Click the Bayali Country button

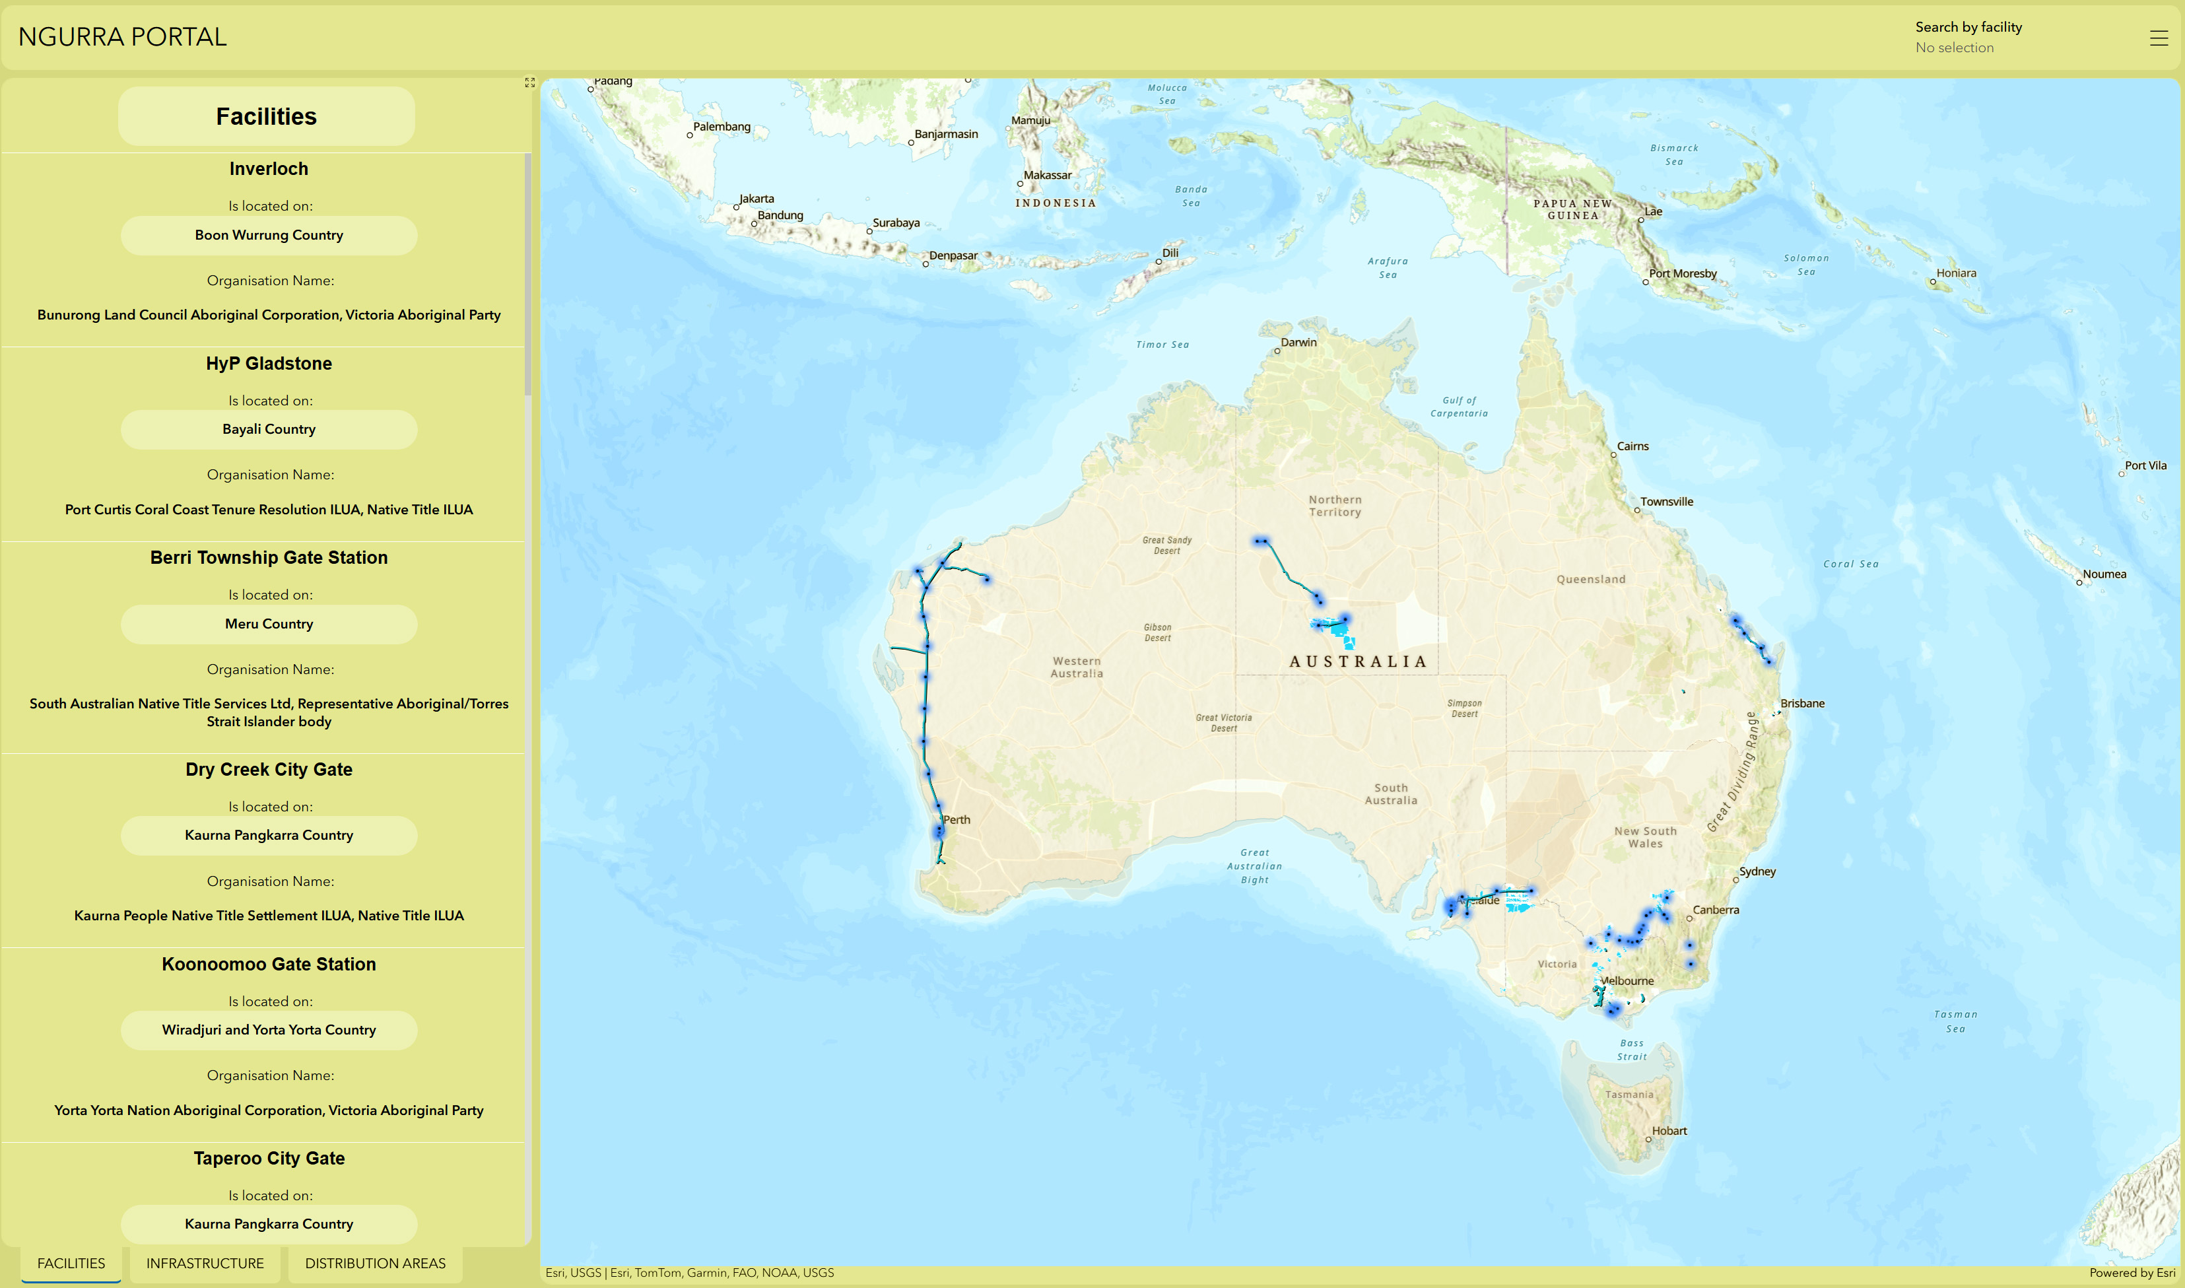click(269, 430)
